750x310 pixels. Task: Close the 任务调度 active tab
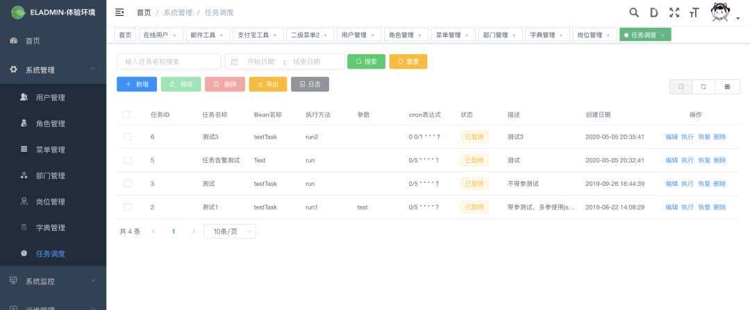(662, 35)
